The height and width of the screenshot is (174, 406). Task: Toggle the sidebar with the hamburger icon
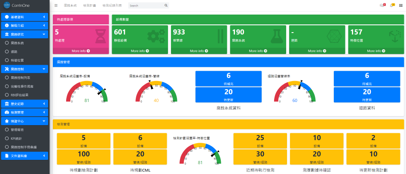pyautogui.click(x=56, y=6)
